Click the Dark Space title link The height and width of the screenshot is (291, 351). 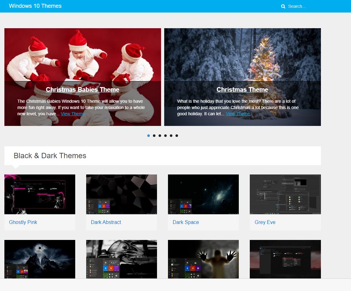(x=186, y=222)
